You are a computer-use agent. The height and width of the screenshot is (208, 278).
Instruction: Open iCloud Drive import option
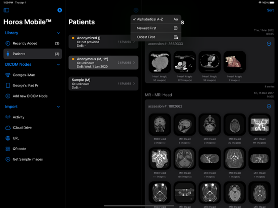point(33,128)
